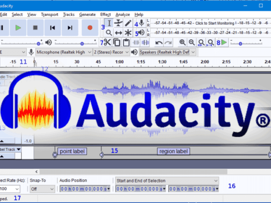
Task: Open the Start and End of Selection dropdown
Action: [x=167, y=181]
